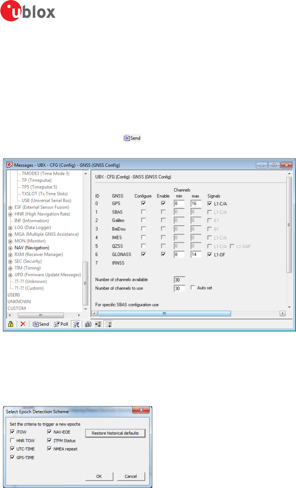Viewport: 296px width, 488px height.
Task: Expand the HNR (High Navigation Rate) node
Action: point(10,214)
